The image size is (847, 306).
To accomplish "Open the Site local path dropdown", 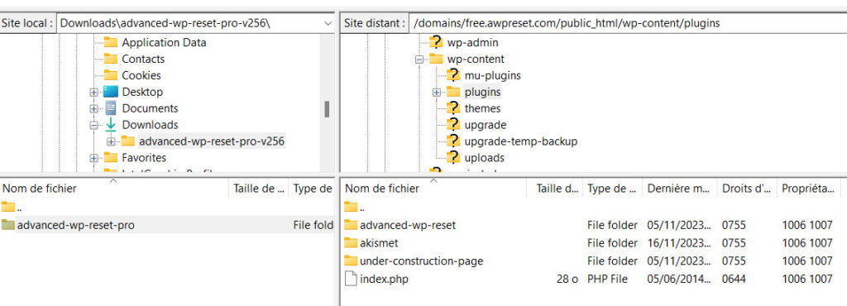I will tap(328, 23).
